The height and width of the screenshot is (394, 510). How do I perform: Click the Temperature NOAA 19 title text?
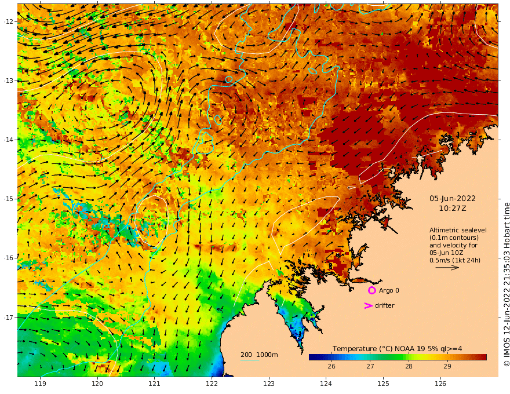click(398, 349)
